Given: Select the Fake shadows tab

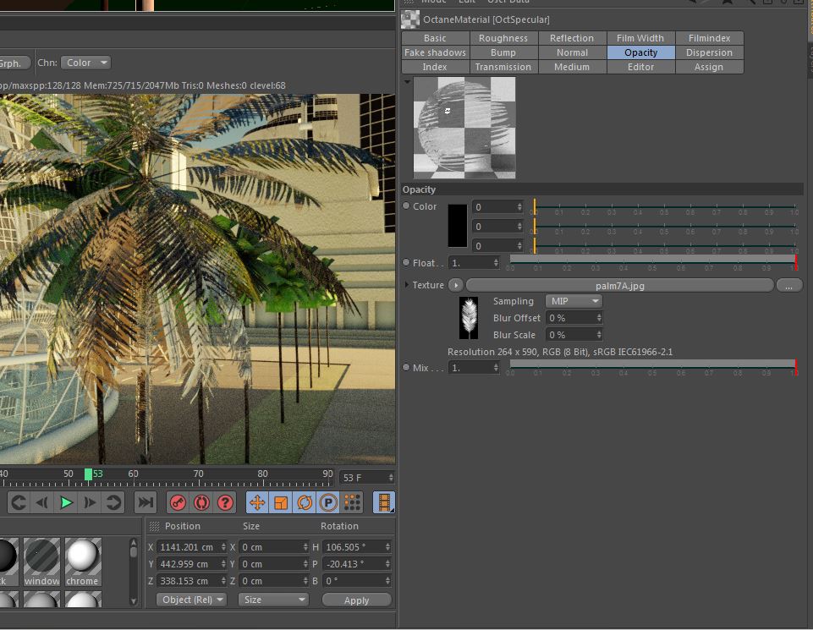Looking at the screenshot, I should (x=435, y=52).
